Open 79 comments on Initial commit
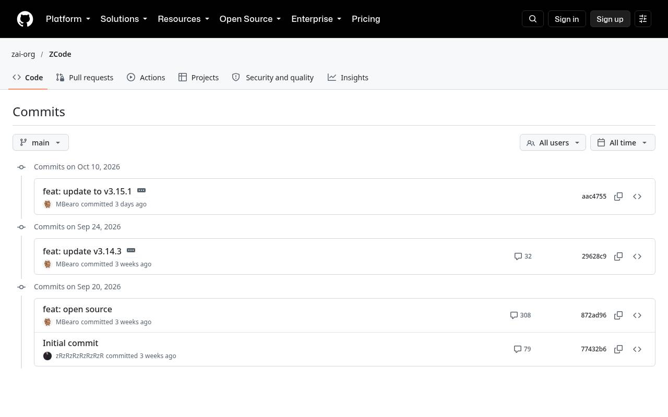Viewport: 668px width, 417px height. pos(522,349)
